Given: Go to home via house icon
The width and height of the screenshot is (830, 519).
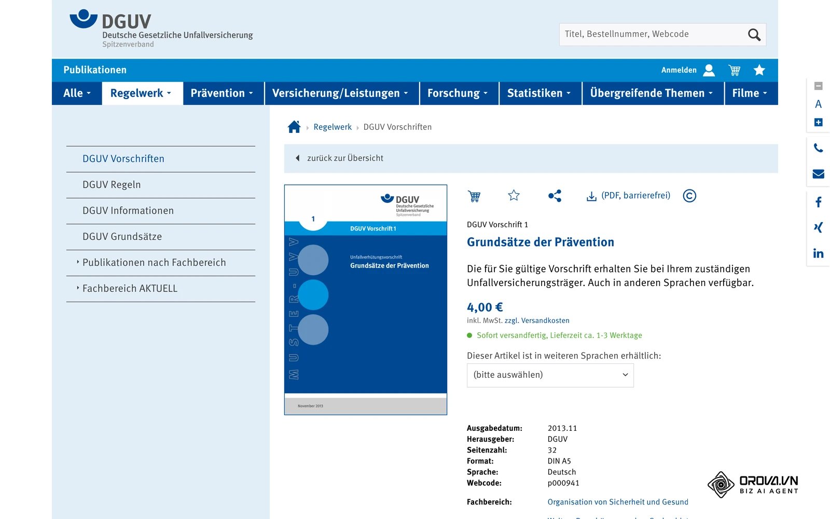Looking at the screenshot, I should [x=294, y=127].
